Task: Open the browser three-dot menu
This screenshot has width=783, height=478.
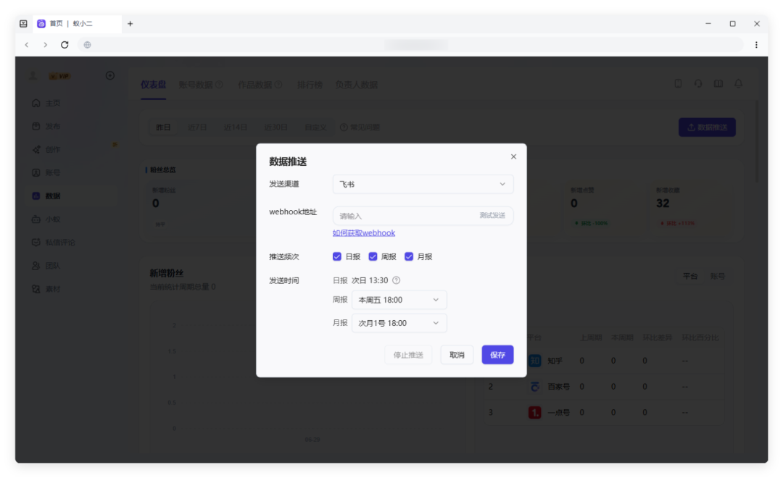Action: [x=756, y=45]
